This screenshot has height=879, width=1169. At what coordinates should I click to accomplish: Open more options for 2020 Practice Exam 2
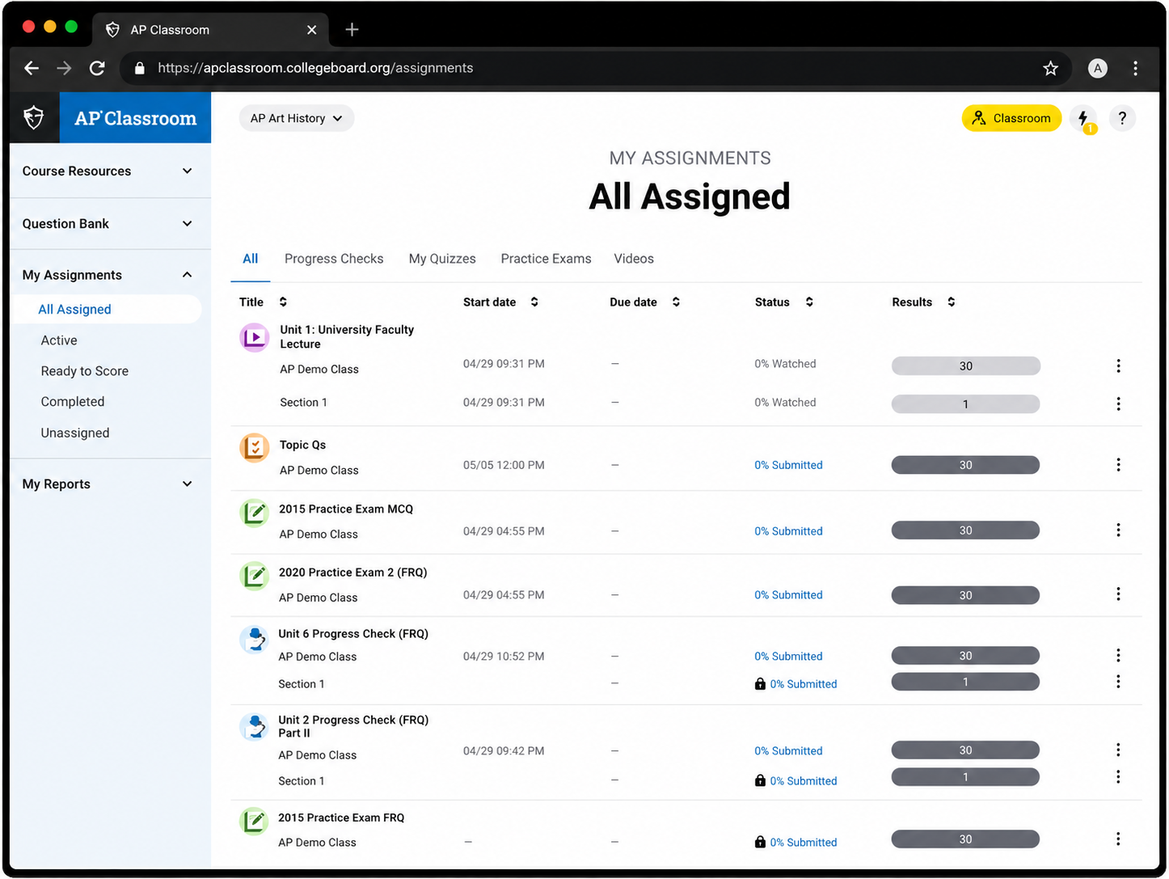point(1118,594)
